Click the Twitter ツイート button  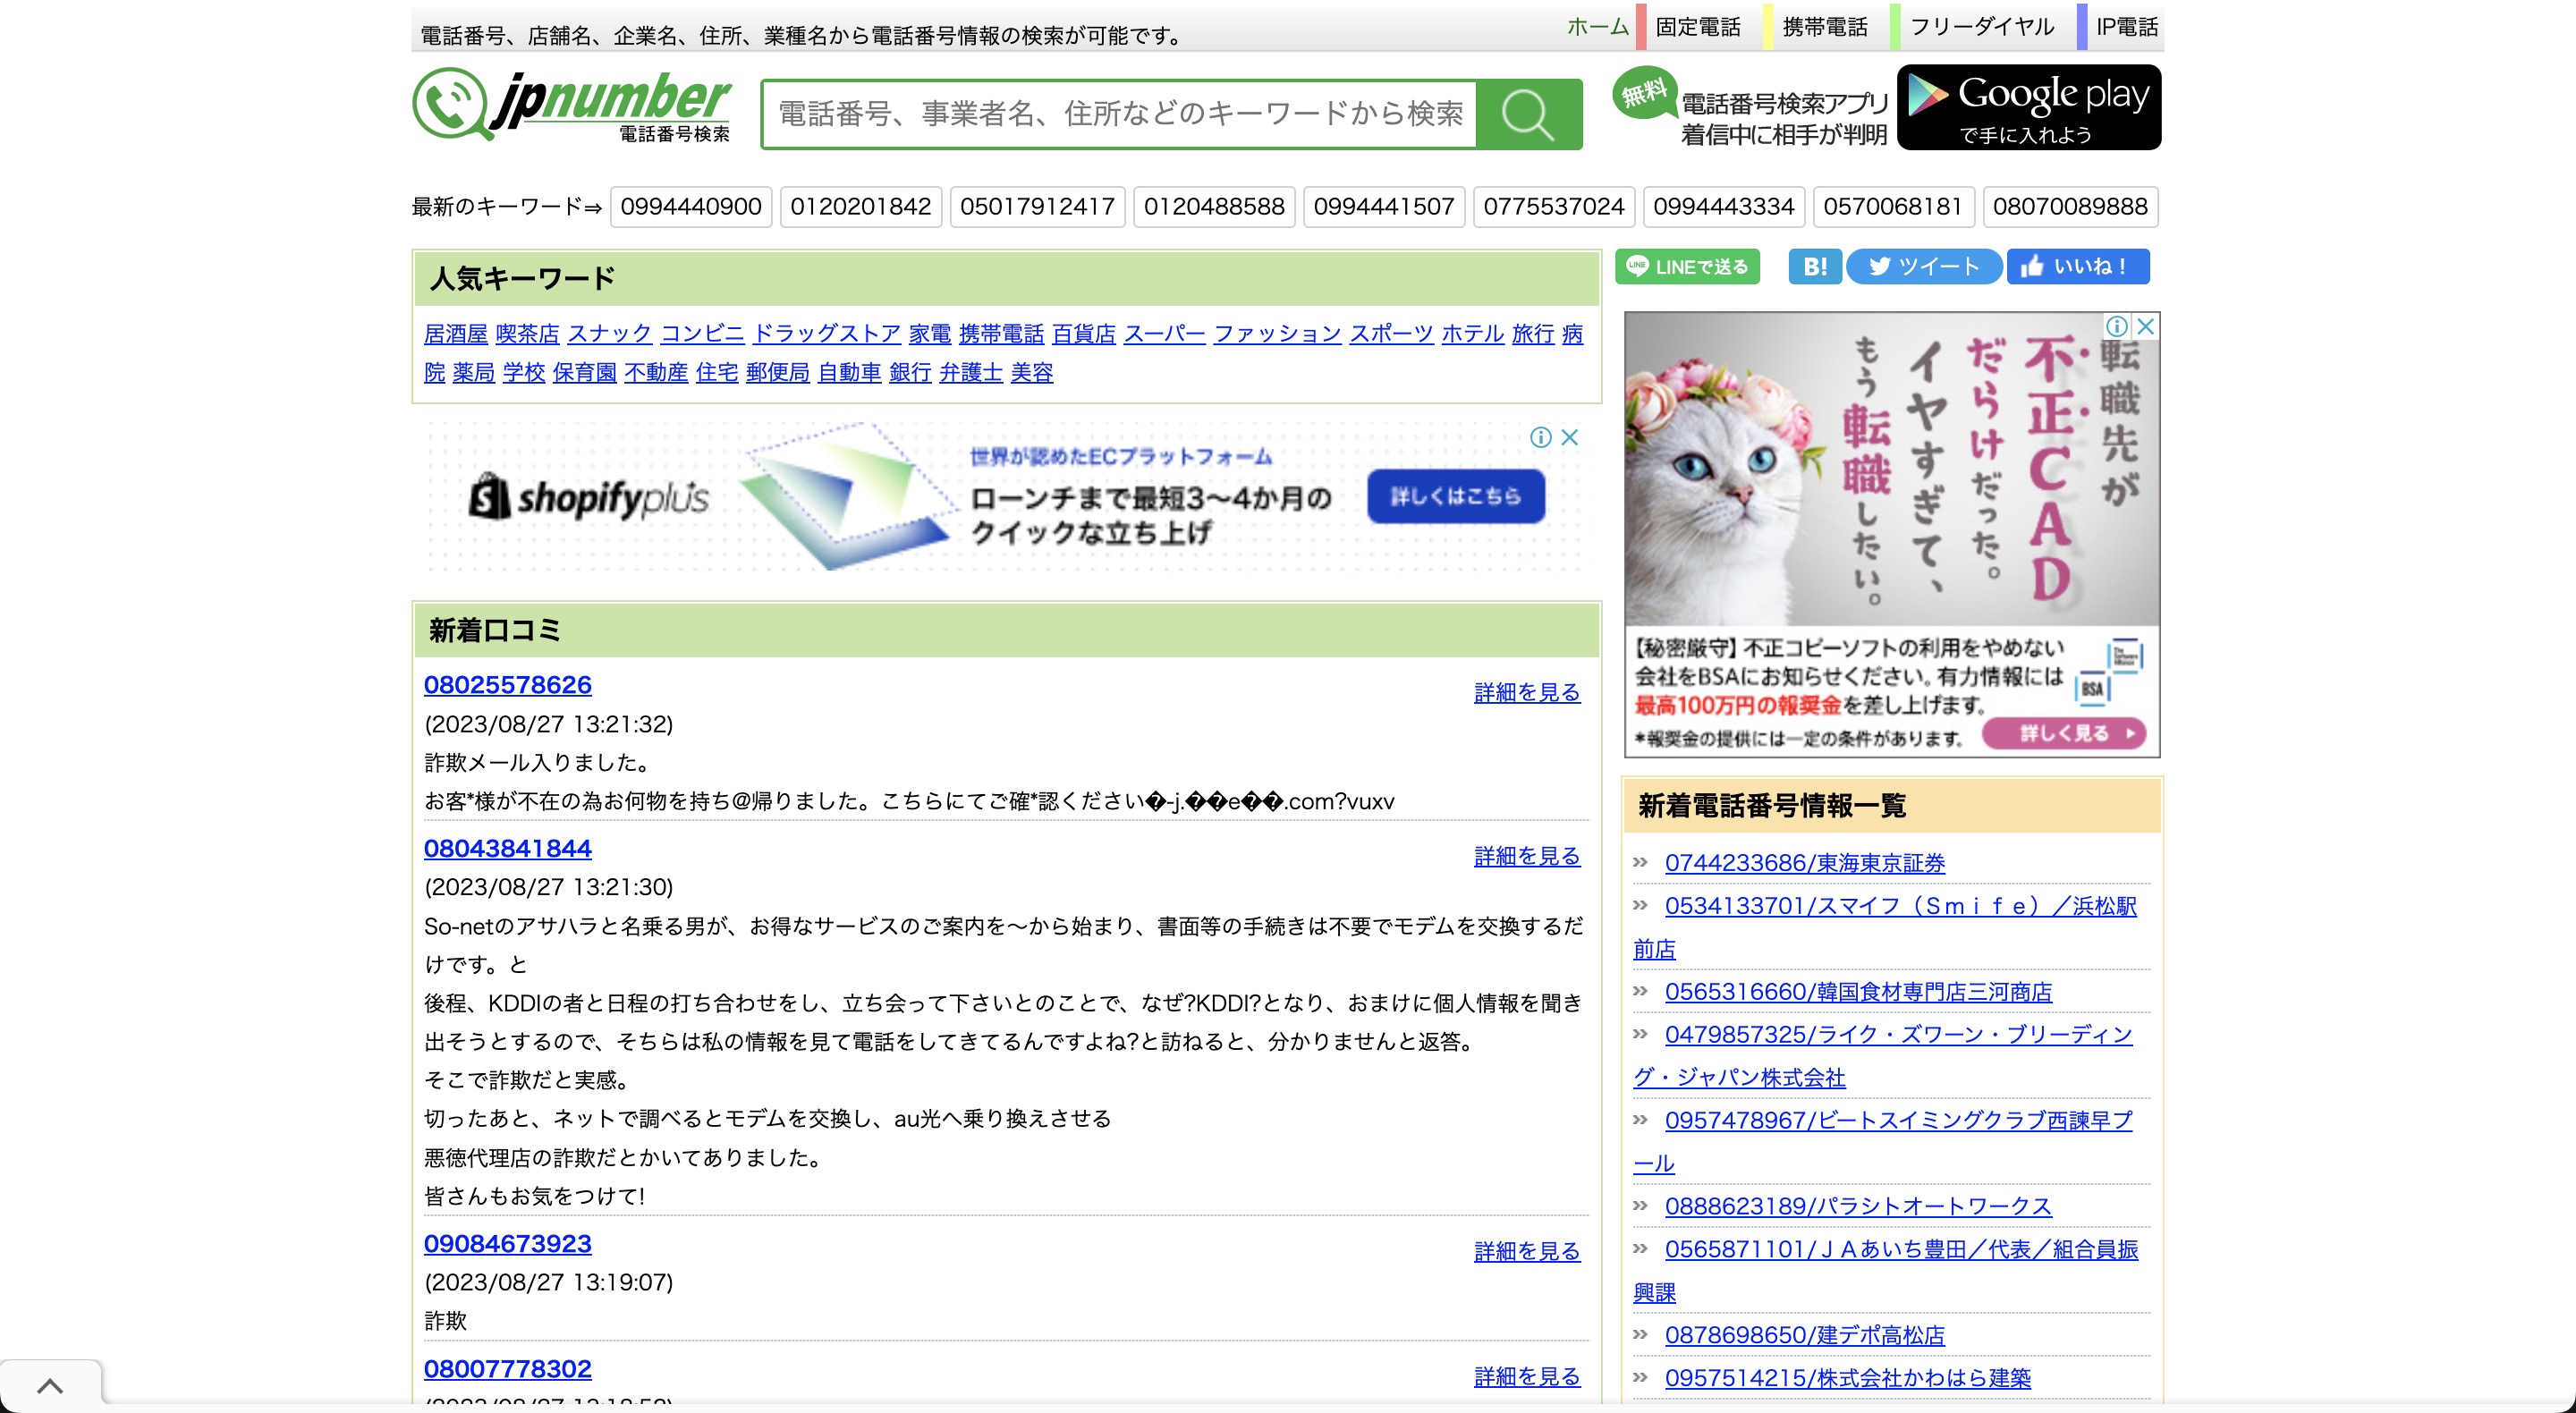point(1923,267)
